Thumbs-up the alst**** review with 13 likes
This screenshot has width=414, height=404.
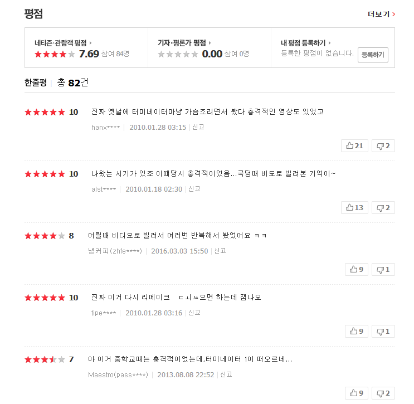coord(354,207)
